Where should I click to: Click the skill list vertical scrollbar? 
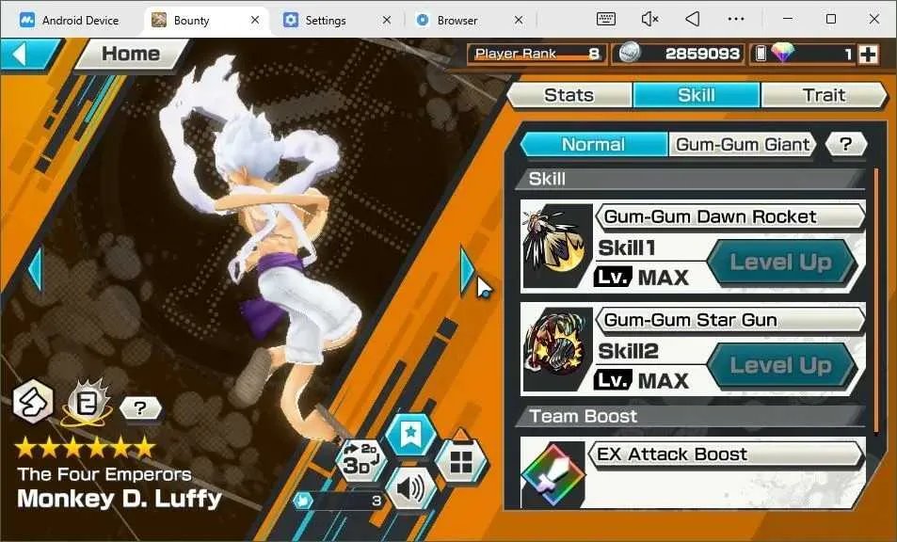(877, 300)
